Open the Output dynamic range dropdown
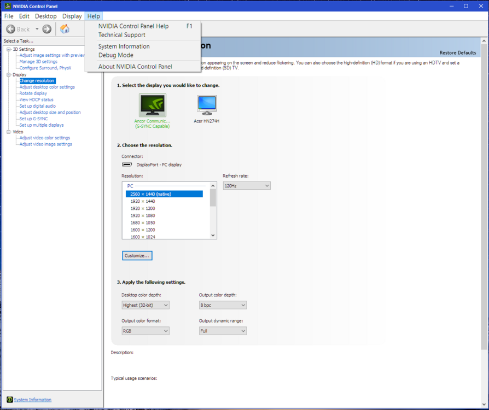The image size is (489, 410). point(223,331)
